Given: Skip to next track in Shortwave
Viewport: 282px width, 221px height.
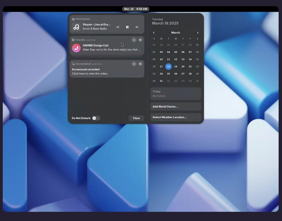Looking at the screenshot, I should click(x=137, y=27).
